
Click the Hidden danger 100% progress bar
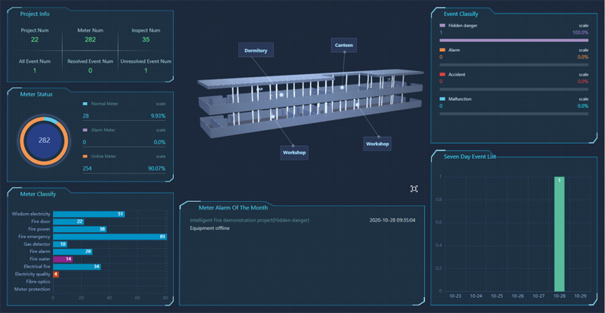[513, 40]
